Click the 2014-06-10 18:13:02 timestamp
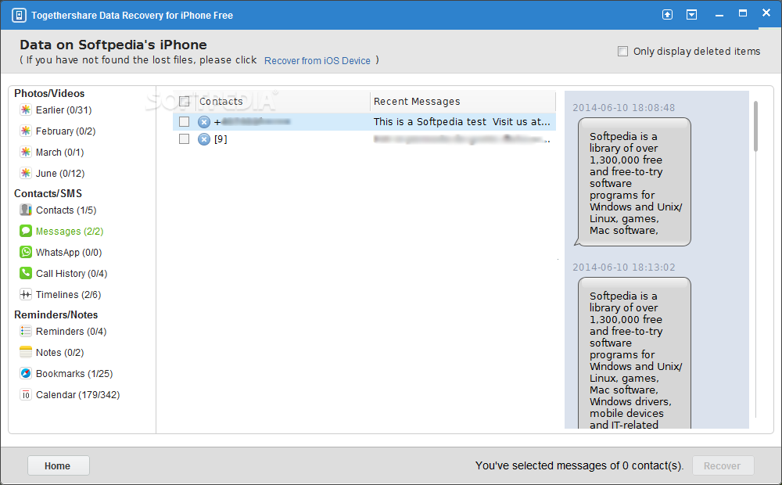This screenshot has height=485, width=782. point(623,268)
